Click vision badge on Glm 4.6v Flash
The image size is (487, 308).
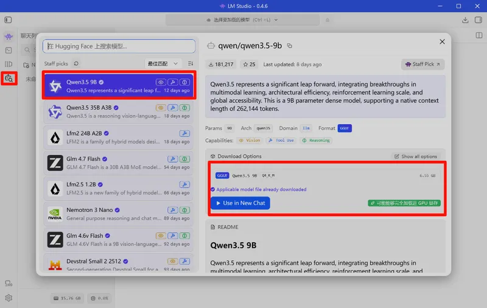[161, 236]
